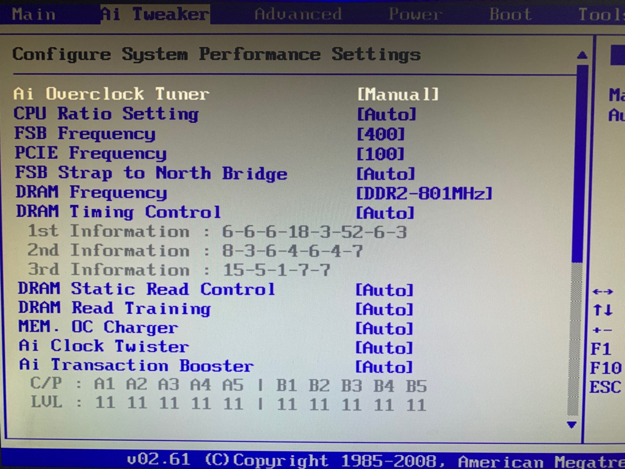Select Ai Transaction Booster option
625x469 pixels.
tap(136, 366)
